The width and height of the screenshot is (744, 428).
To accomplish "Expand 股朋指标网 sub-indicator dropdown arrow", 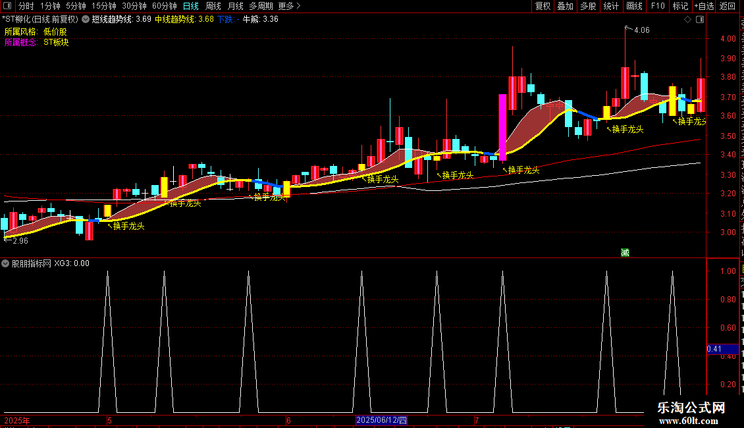I will pos(5,263).
